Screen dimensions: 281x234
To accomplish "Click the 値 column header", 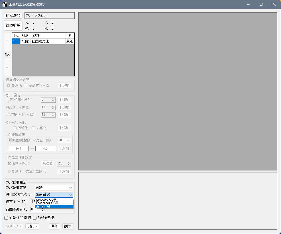I will pos(70,35).
